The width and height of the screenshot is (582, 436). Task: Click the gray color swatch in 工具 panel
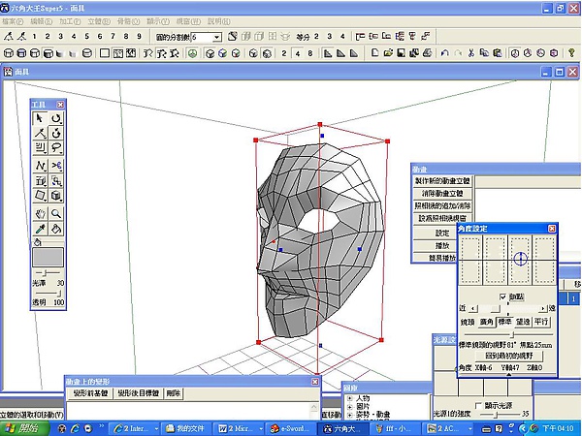point(48,257)
